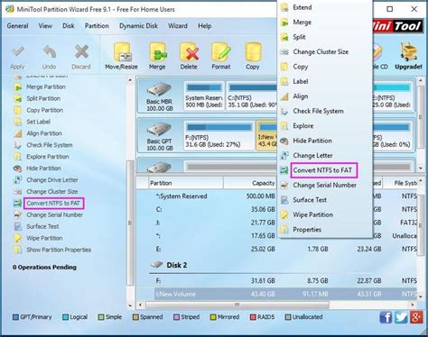Click the Copy toolbar icon
This screenshot has height=337, width=428.
[x=253, y=52]
